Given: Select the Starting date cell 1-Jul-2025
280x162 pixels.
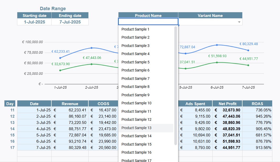Looking at the screenshot, I should point(34,22).
